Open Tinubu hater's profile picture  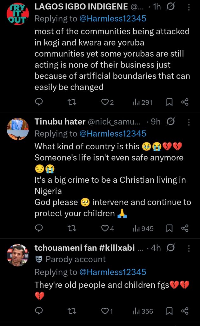tap(18, 129)
